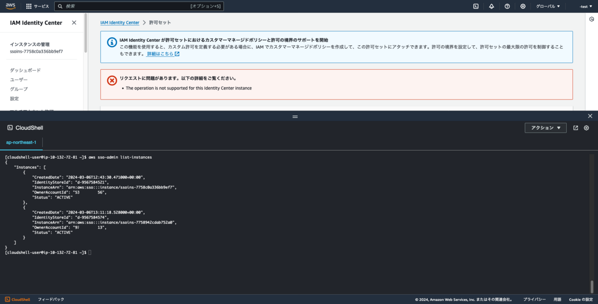The height and width of the screenshot is (304, 598).
Task: Grab the CloudShell panel drag handle
Action: point(295,116)
